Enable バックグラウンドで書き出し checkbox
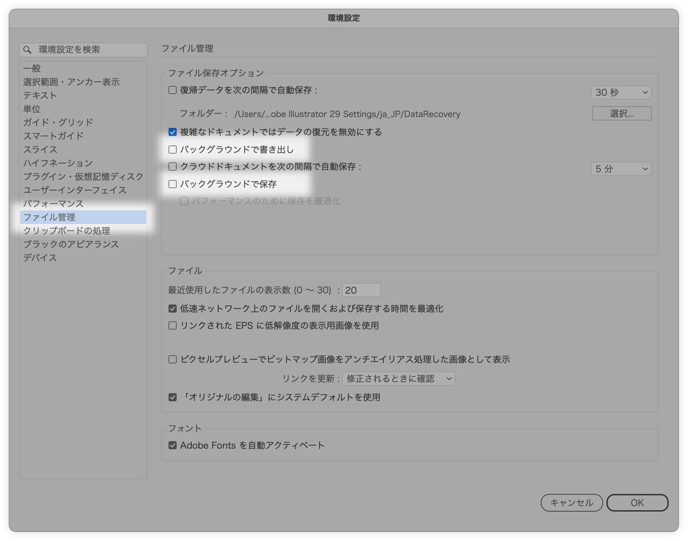Screen dimensions: 688x541 pyautogui.click(x=173, y=149)
